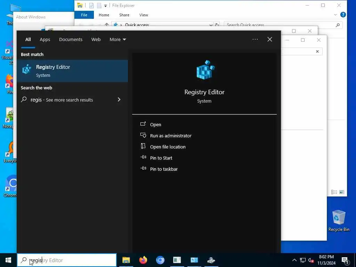Expand the More filter dropdown
The image size is (356, 267).
pos(118,40)
